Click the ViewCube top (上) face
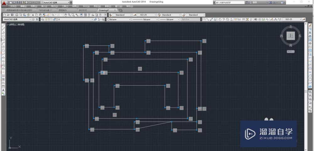This screenshot has width=314, height=151. point(290,36)
